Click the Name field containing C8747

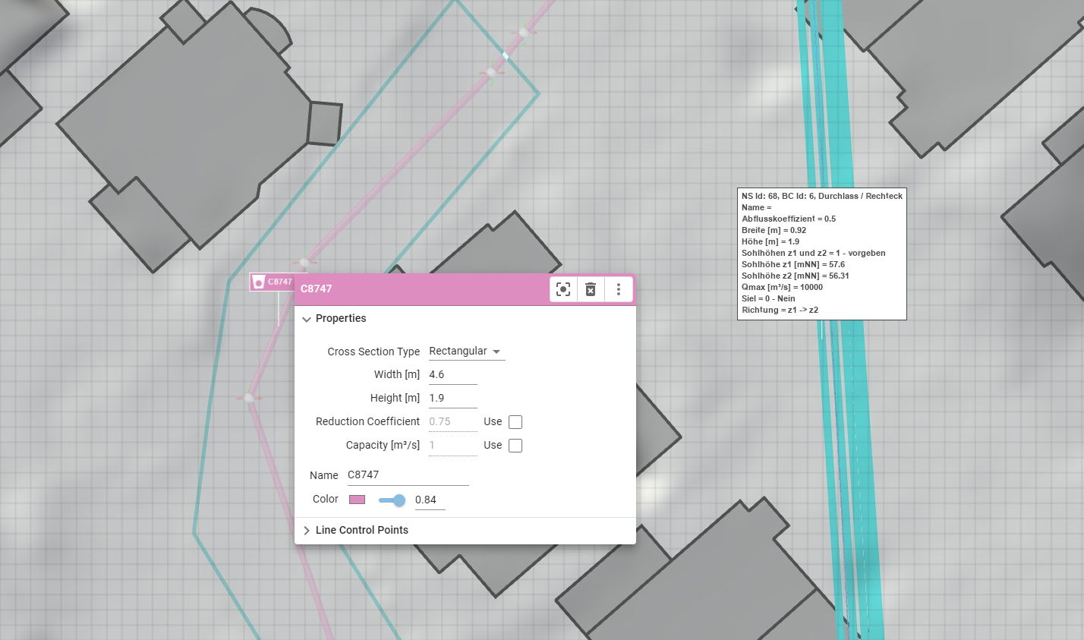click(408, 475)
